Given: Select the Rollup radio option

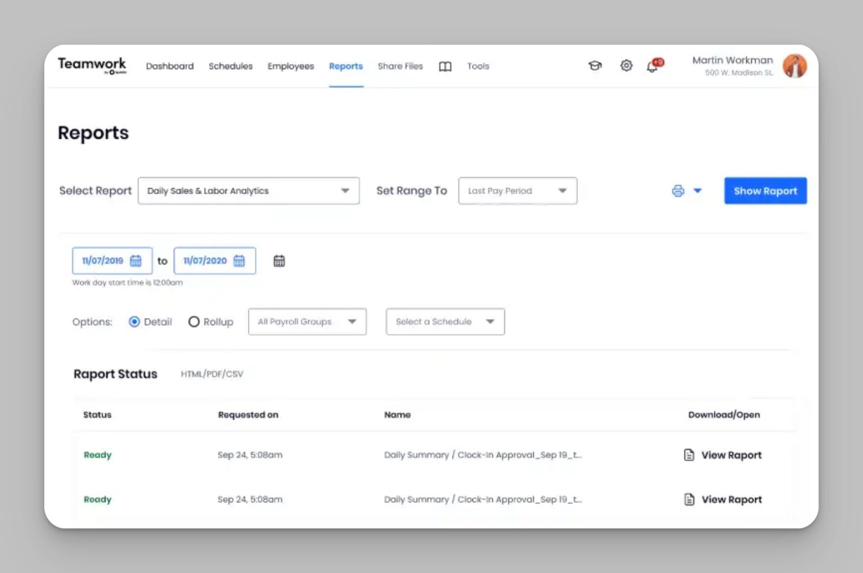Looking at the screenshot, I should tap(194, 322).
